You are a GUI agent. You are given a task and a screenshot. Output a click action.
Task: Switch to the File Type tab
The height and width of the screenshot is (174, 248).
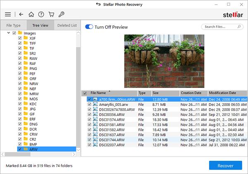point(13,25)
